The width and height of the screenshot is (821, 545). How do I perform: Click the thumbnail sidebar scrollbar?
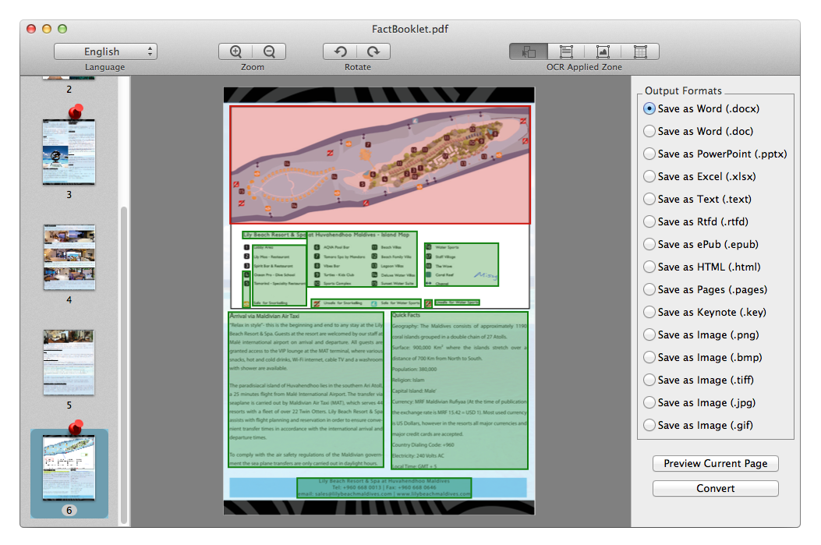(x=124, y=365)
